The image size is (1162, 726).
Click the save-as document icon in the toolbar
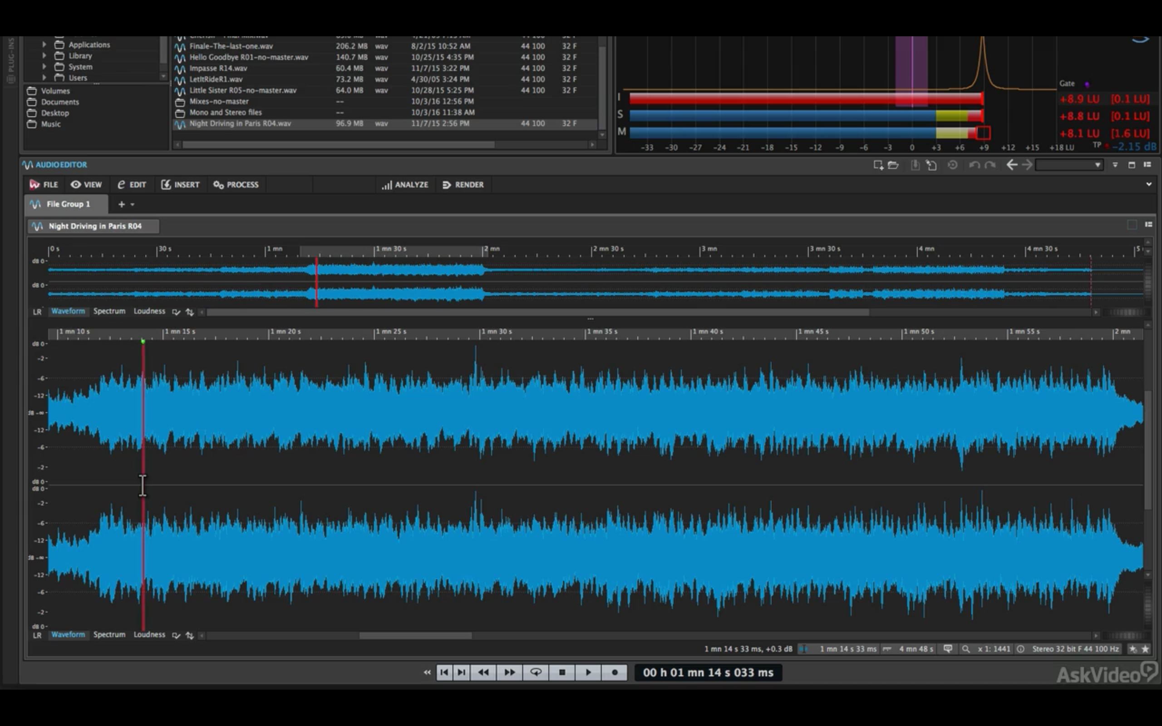pos(931,165)
